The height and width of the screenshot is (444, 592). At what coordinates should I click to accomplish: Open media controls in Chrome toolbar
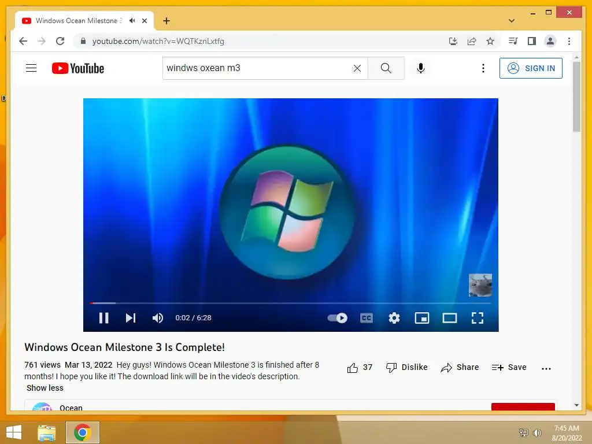pyautogui.click(x=513, y=41)
